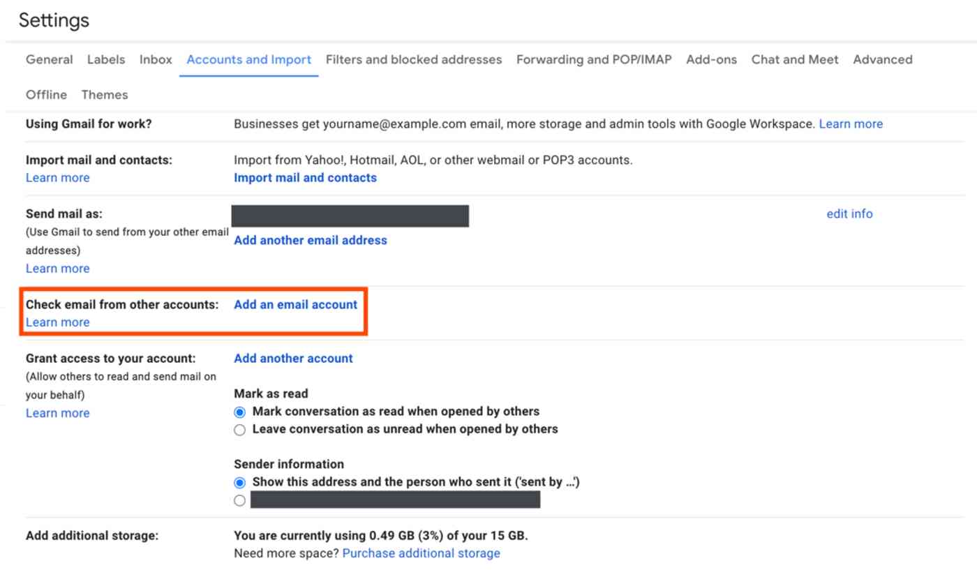977x577 pixels.
Task: Switch to the Themes tab
Action: pos(105,94)
